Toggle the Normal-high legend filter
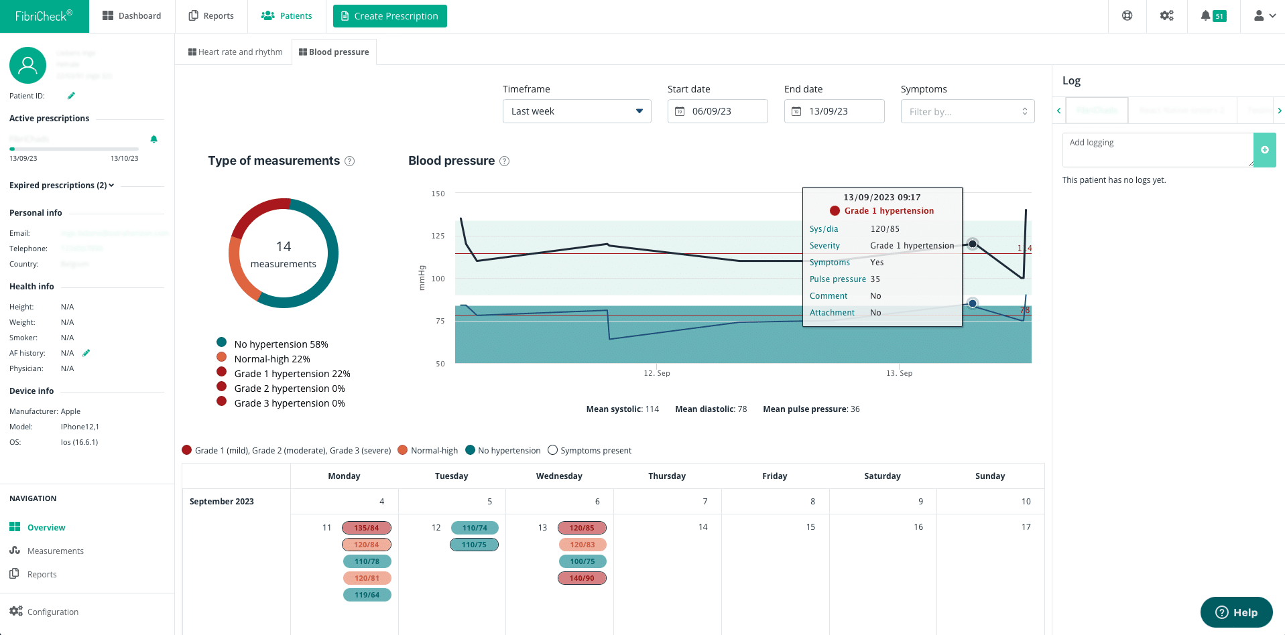 tap(428, 450)
